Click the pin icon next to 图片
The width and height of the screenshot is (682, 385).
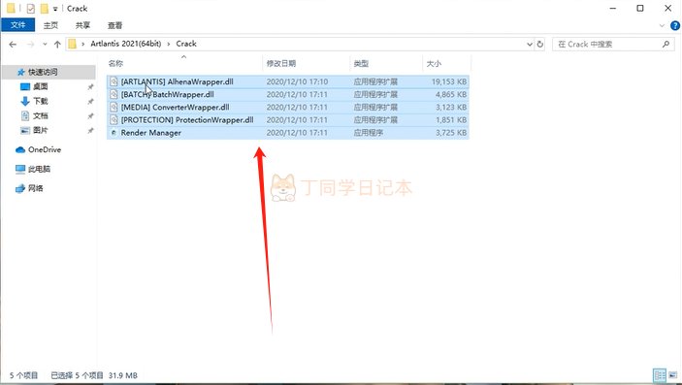click(x=90, y=131)
